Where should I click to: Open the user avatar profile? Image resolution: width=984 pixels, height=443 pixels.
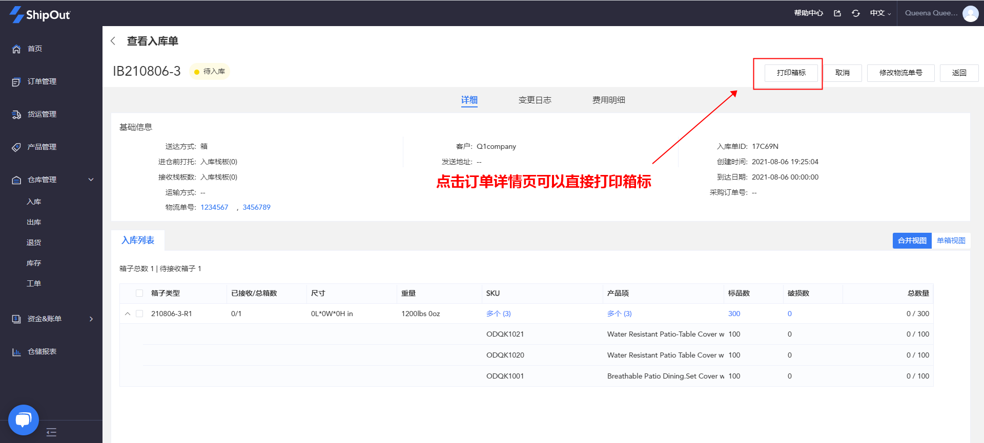(970, 13)
